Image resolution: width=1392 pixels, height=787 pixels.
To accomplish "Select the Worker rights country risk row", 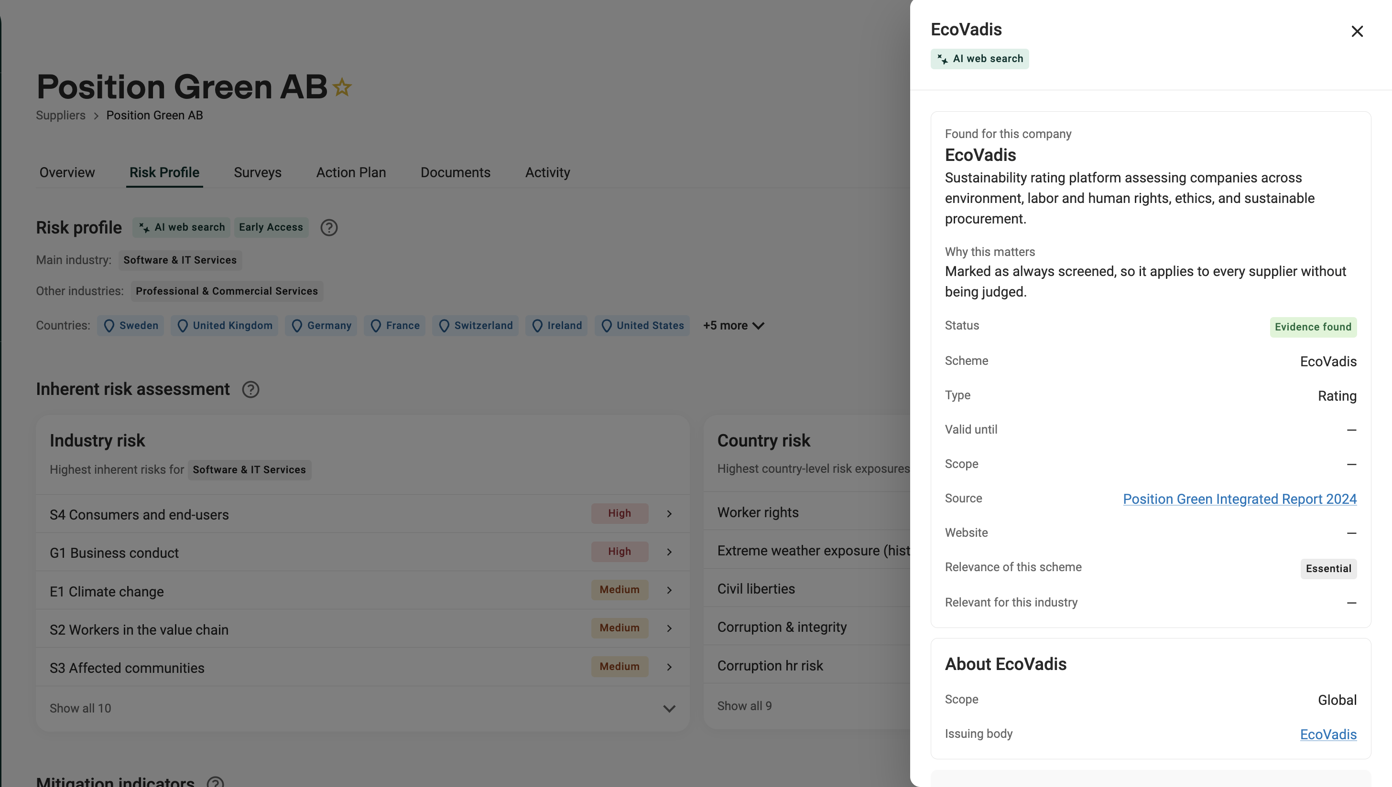I will 806,512.
